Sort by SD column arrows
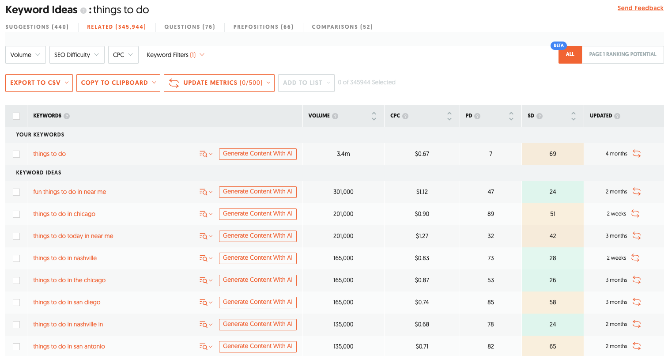 [x=573, y=116]
